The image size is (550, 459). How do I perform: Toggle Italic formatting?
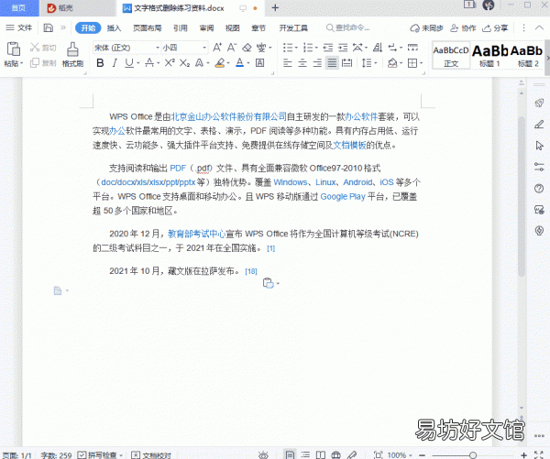[115, 63]
